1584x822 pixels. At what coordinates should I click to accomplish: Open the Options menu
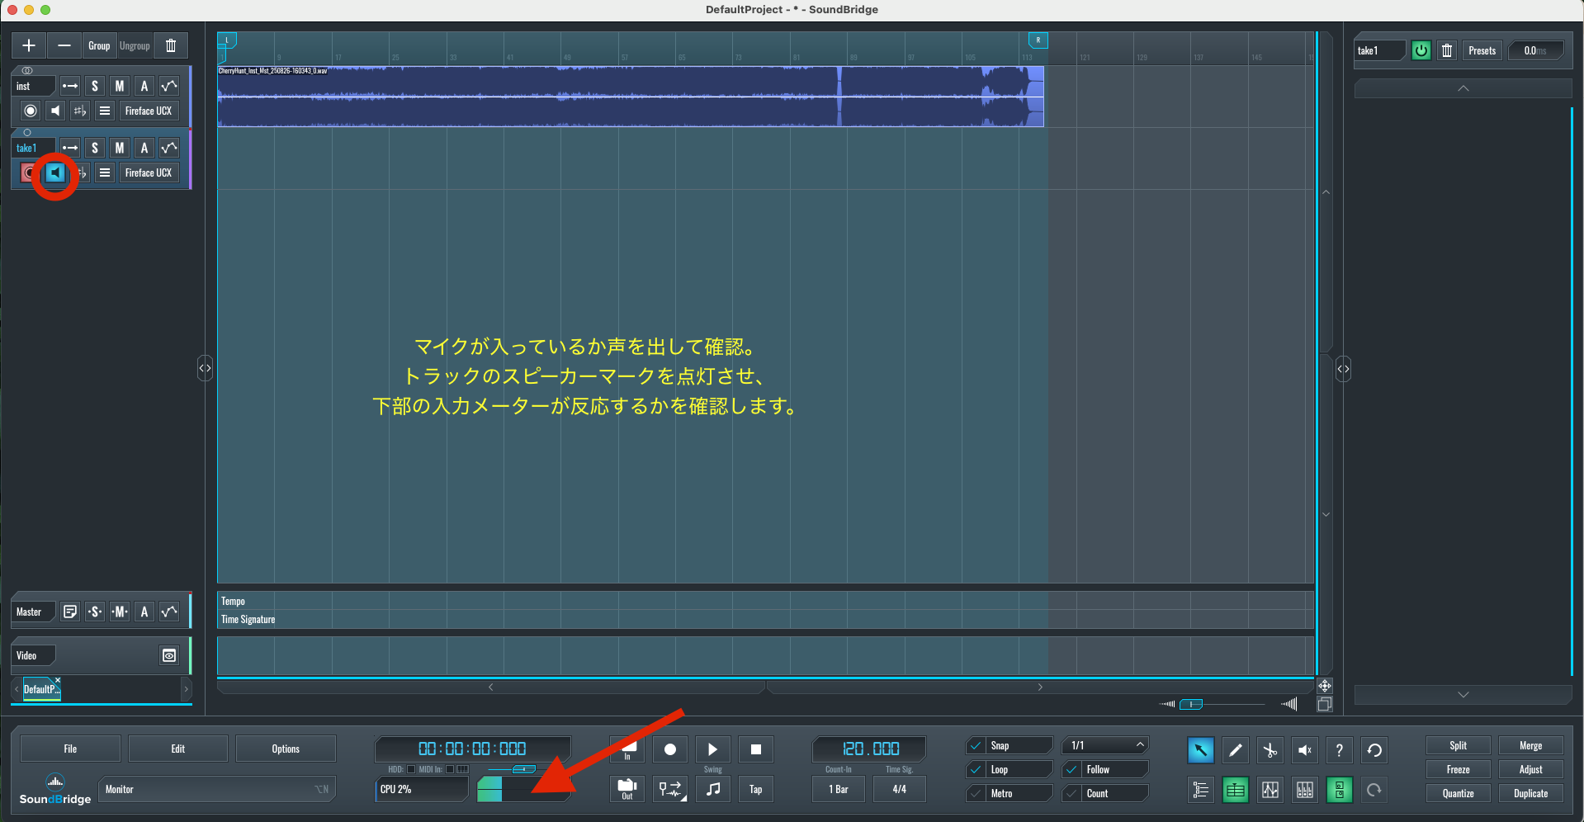coord(286,749)
